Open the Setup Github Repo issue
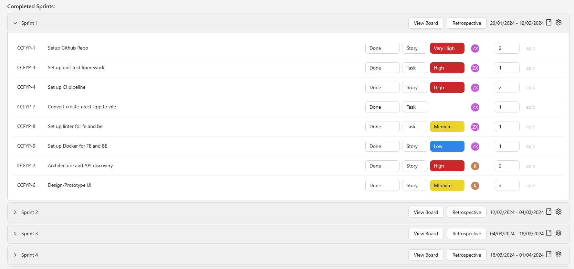 pyautogui.click(x=68, y=48)
